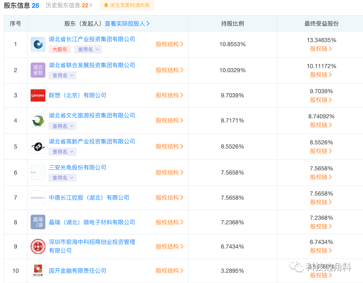Click the 湖北省文化旅游投资集团 logo
Screen dimensions: 363x283
click(38, 121)
